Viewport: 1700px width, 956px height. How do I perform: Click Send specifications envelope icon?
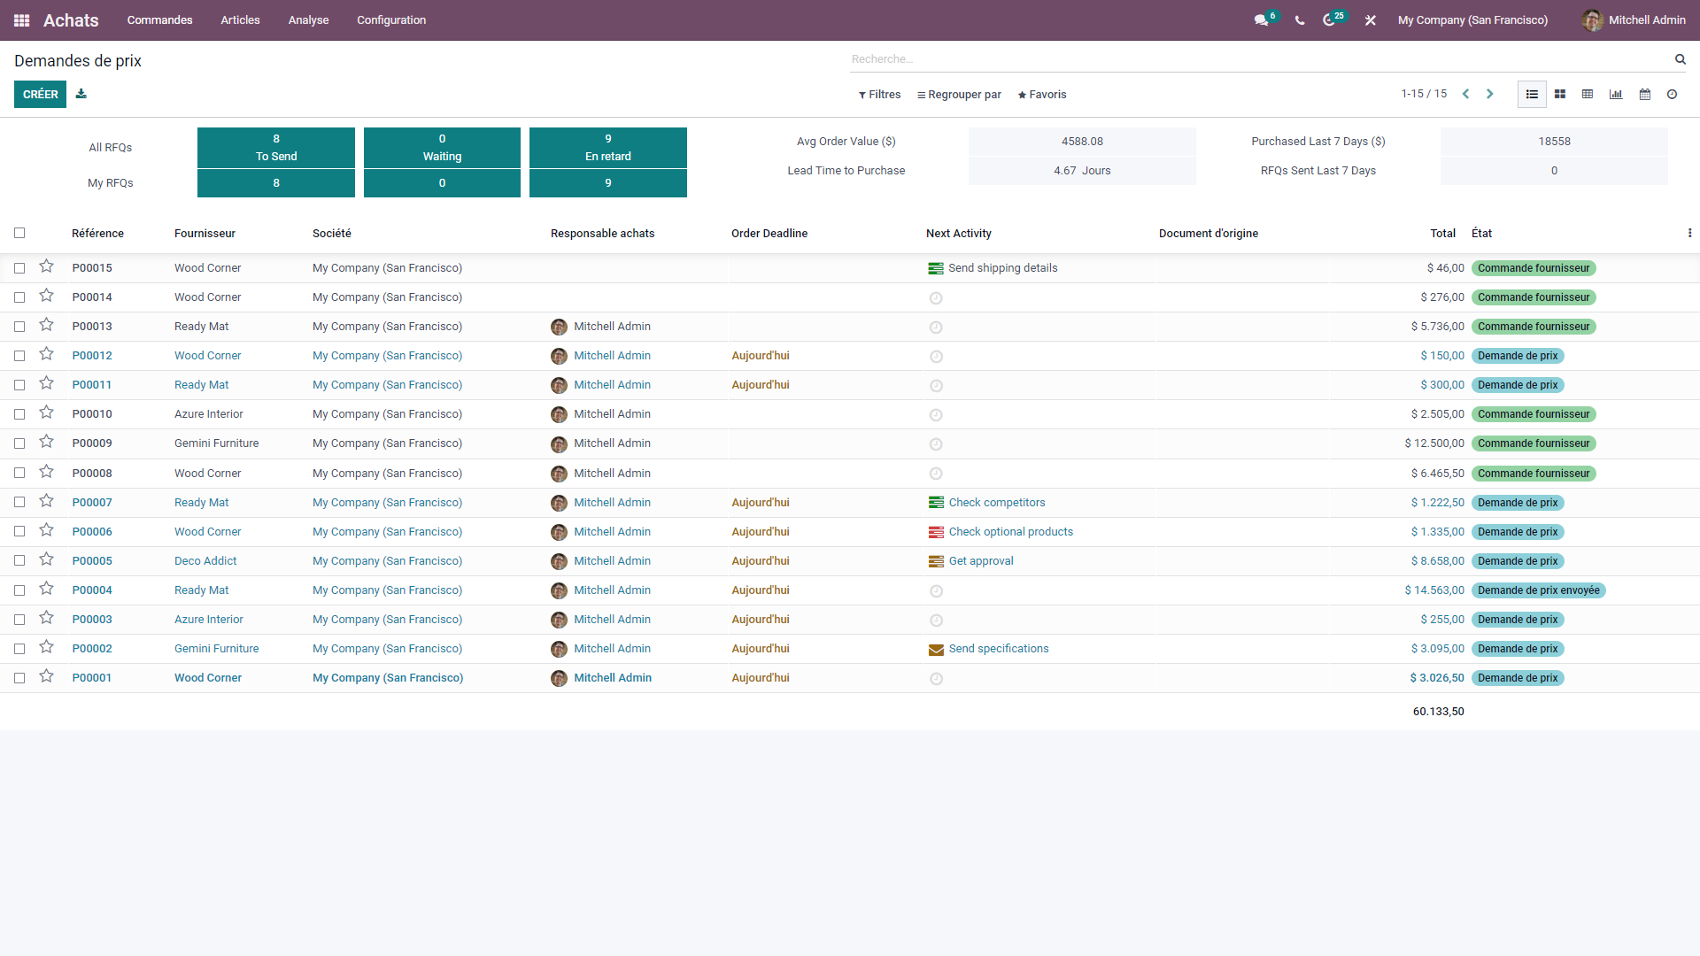coord(936,650)
